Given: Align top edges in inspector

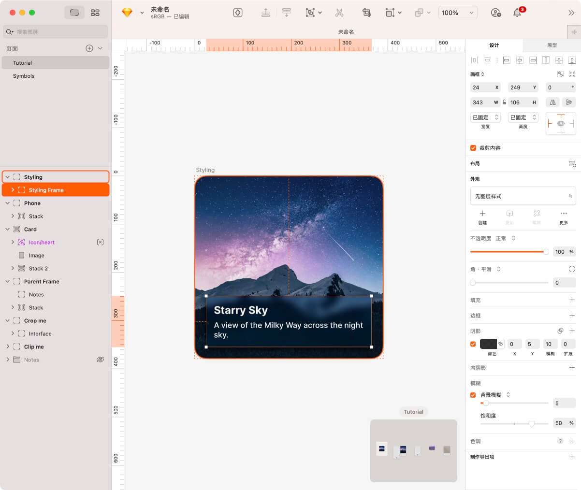Looking at the screenshot, I should click(546, 60).
